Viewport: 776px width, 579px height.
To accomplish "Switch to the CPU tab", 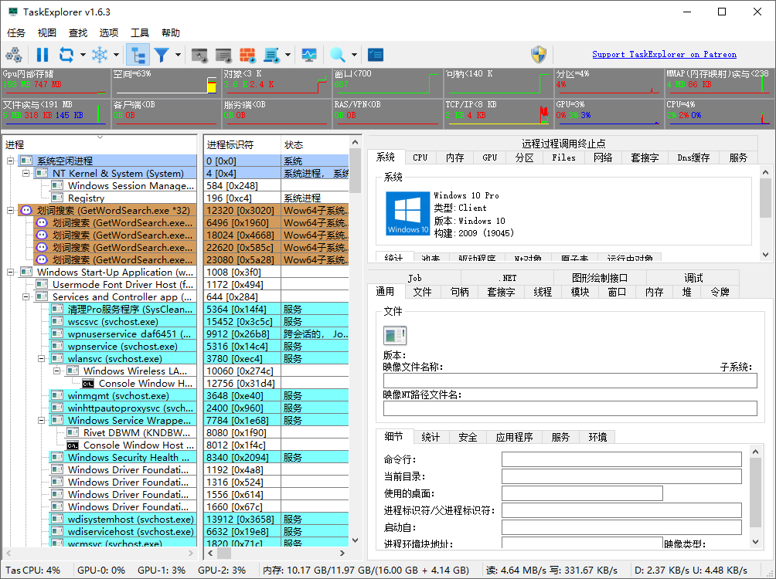I will (420, 157).
